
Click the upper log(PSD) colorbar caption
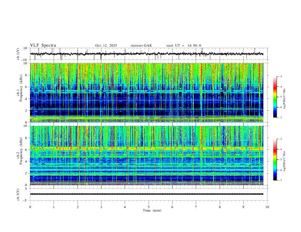[285, 99]
